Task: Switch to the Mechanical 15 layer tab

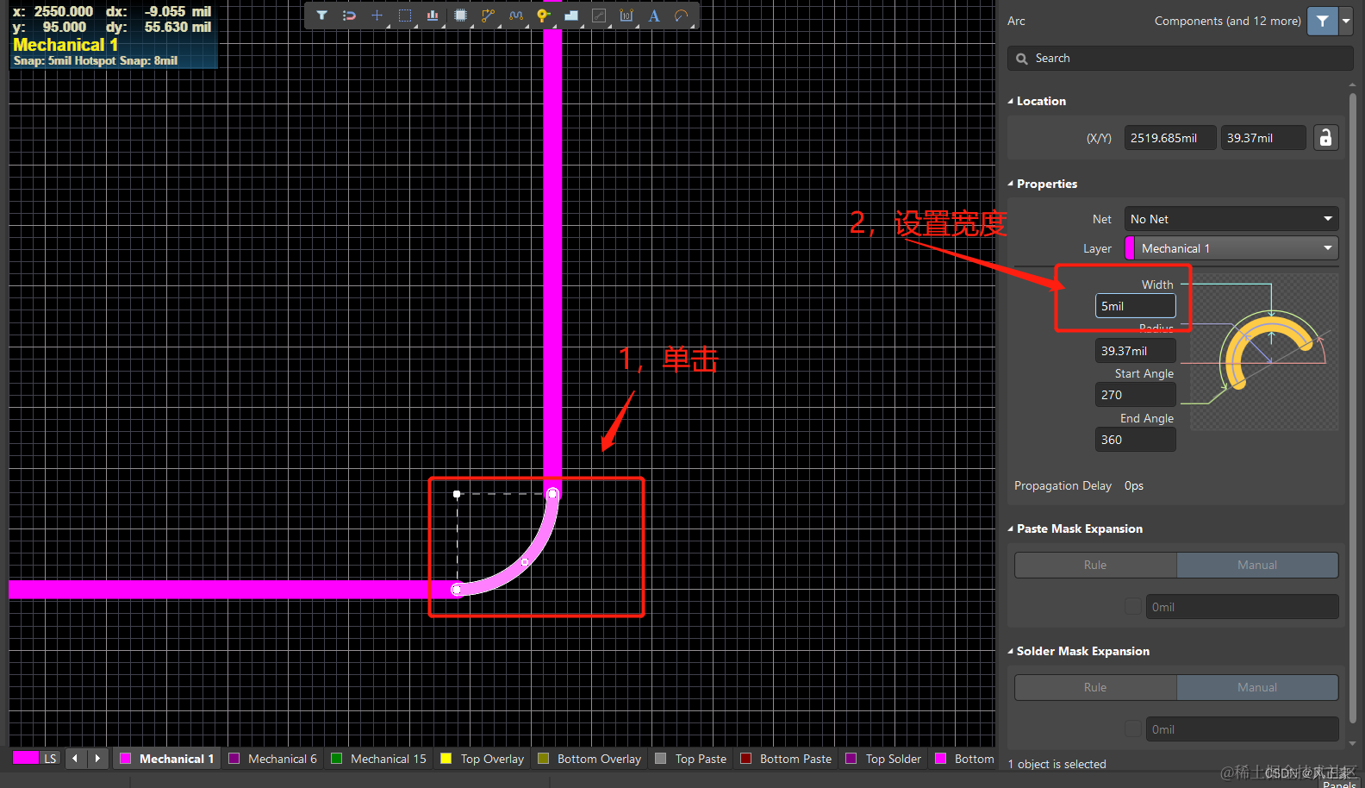Action: (x=379, y=759)
